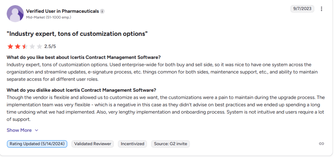Image resolution: width=334 pixels, height=157 pixels.
Task: Expand review with Show More chevron
Action: [x=37, y=130]
